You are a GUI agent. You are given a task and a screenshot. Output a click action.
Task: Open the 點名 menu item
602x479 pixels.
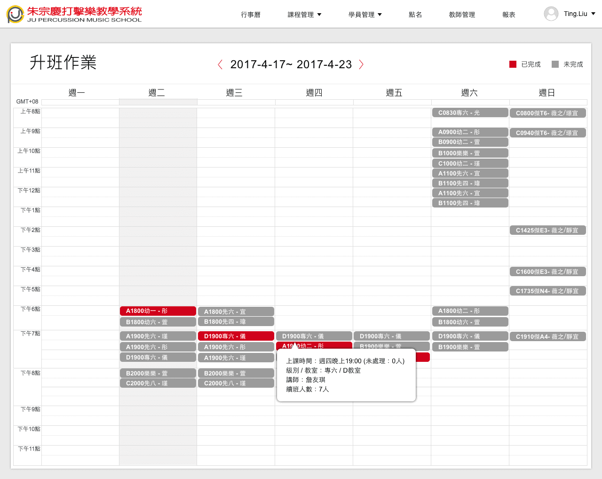click(x=415, y=15)
